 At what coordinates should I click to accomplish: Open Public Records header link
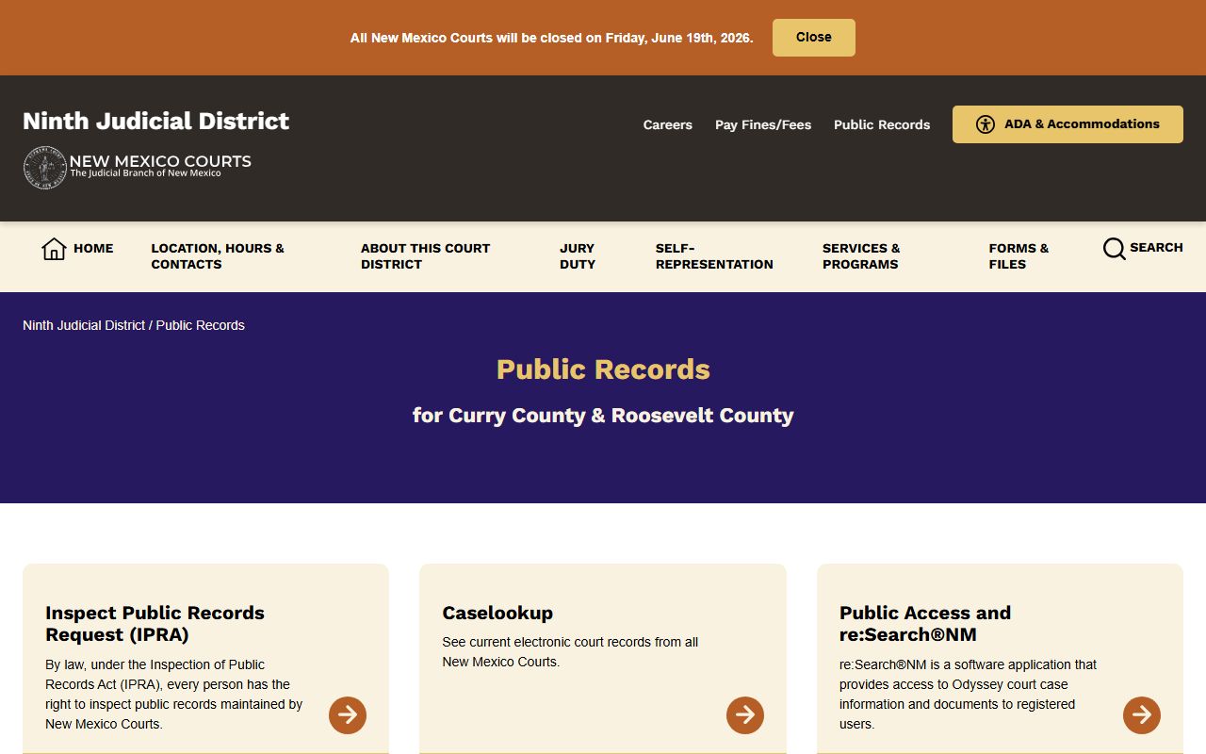[882, 124]
